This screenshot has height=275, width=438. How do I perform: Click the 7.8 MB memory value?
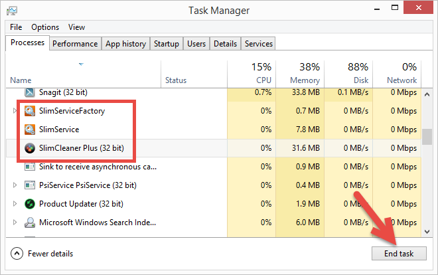[x=307, y=130]
